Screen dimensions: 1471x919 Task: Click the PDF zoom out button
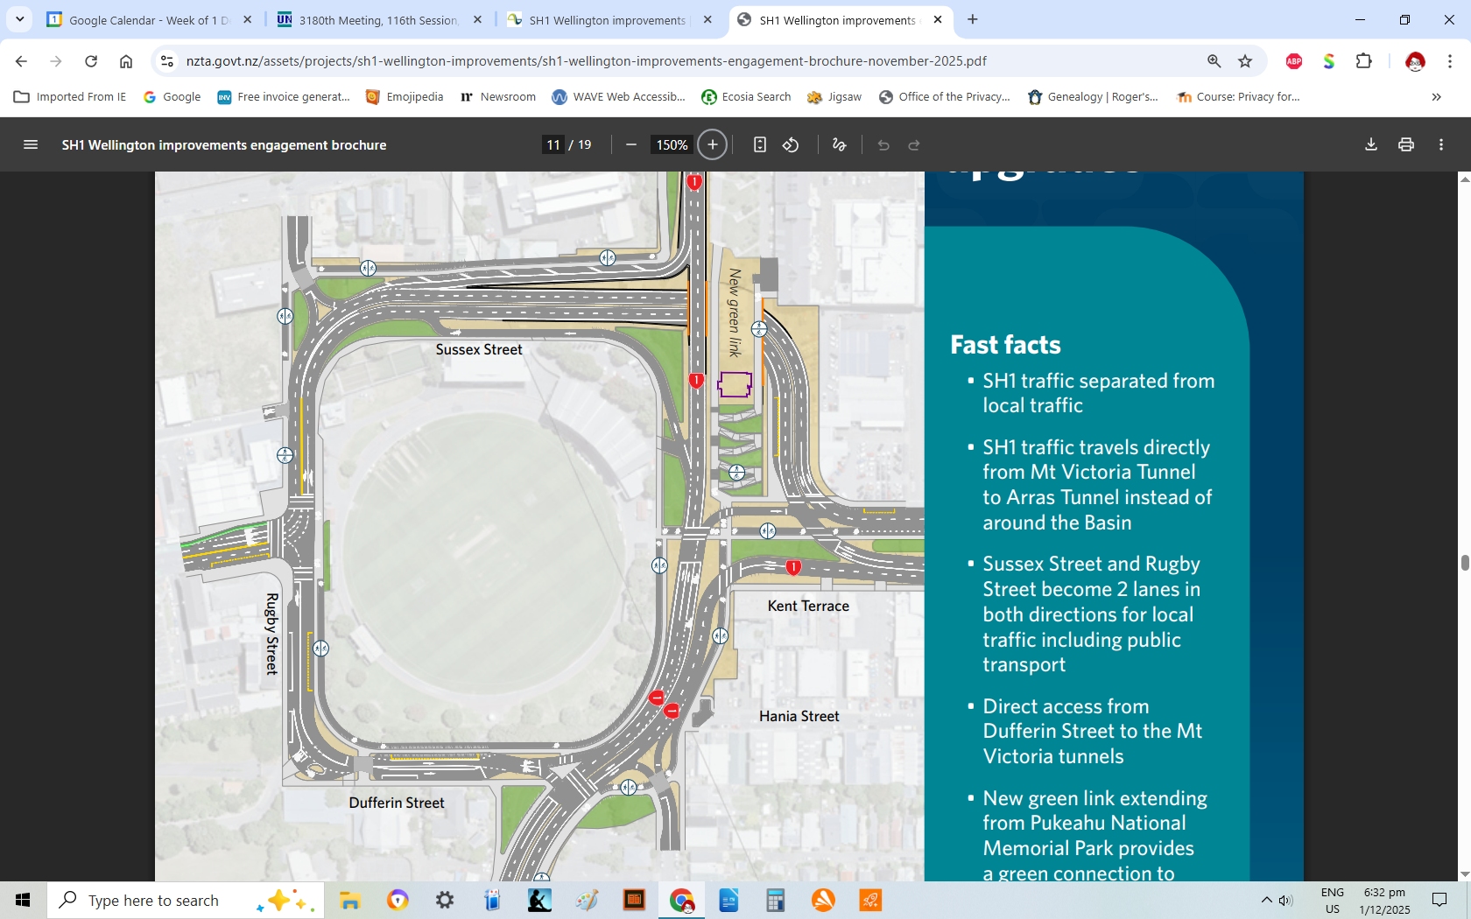pyautogui.click(x=630, y=145)
